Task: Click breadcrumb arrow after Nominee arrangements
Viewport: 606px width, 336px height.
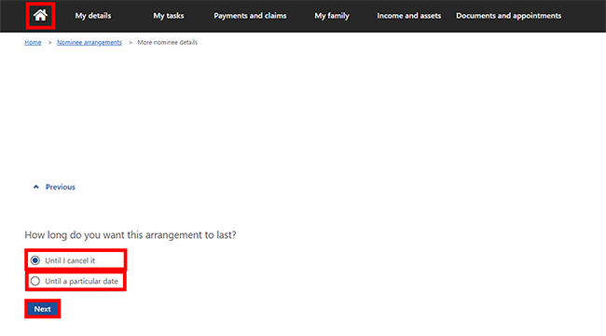Action: [131, 43]
